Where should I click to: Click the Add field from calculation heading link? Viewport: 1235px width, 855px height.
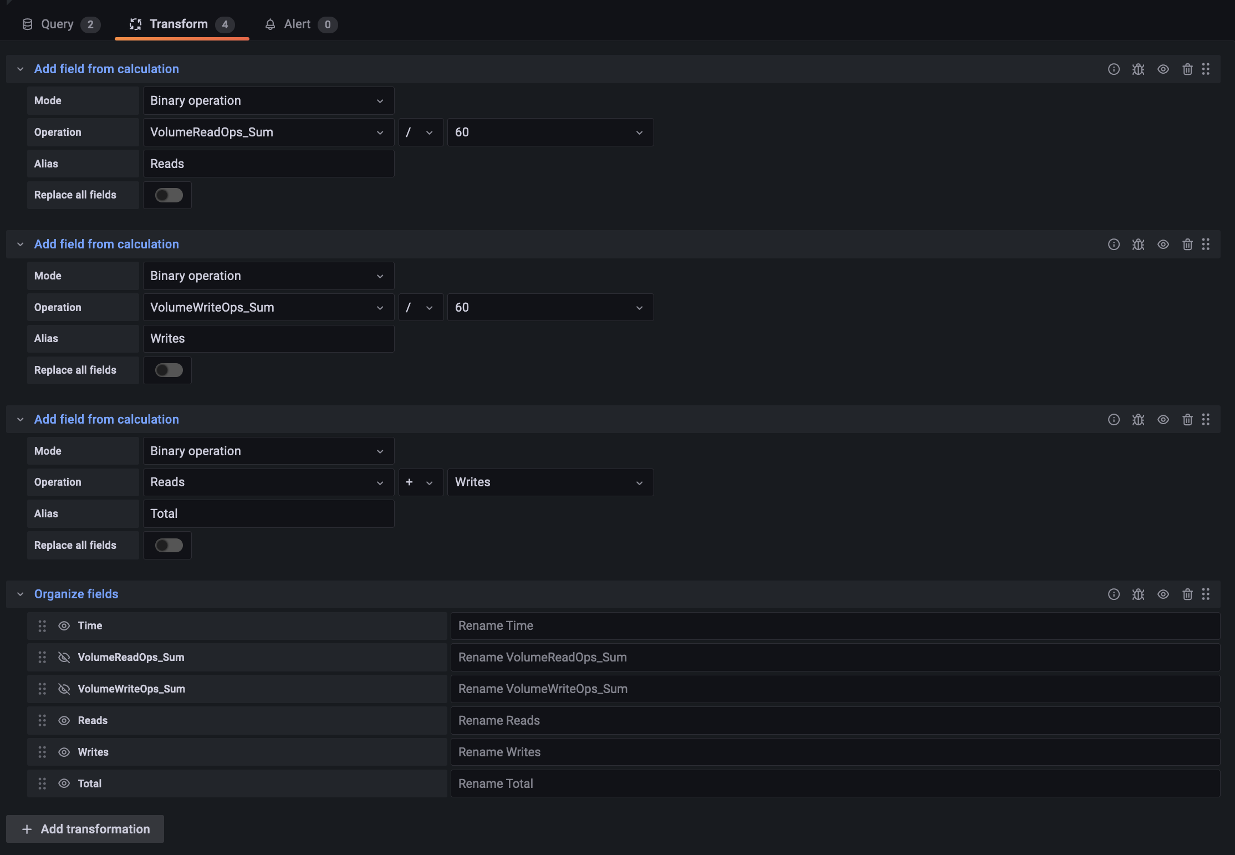(x=106, y=68)
